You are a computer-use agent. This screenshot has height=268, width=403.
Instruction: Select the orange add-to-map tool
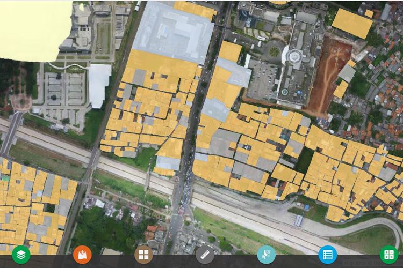pyautogui.click(x=82, y=255)
